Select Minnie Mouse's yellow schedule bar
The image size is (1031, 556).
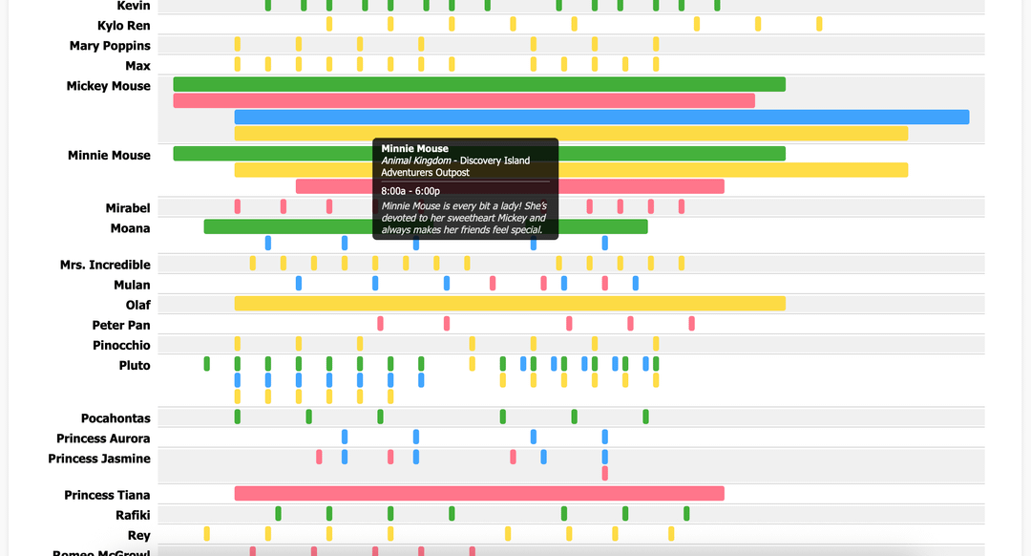(572, 170)
